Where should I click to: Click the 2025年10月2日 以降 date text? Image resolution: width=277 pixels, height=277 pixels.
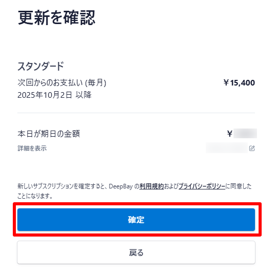pos(54,95)
